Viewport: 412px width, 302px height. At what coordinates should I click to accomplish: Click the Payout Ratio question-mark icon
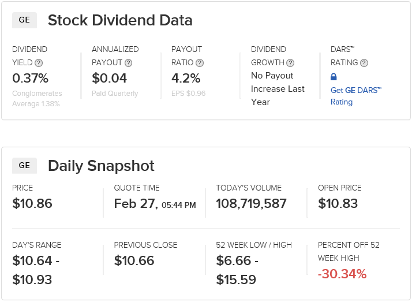point(200,63)
